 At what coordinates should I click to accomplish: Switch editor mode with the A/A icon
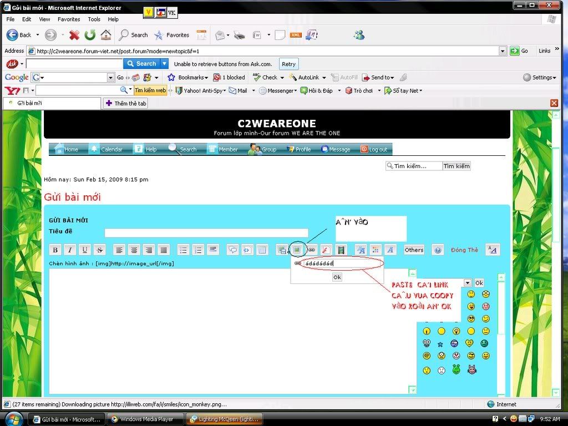coord(493,250)
